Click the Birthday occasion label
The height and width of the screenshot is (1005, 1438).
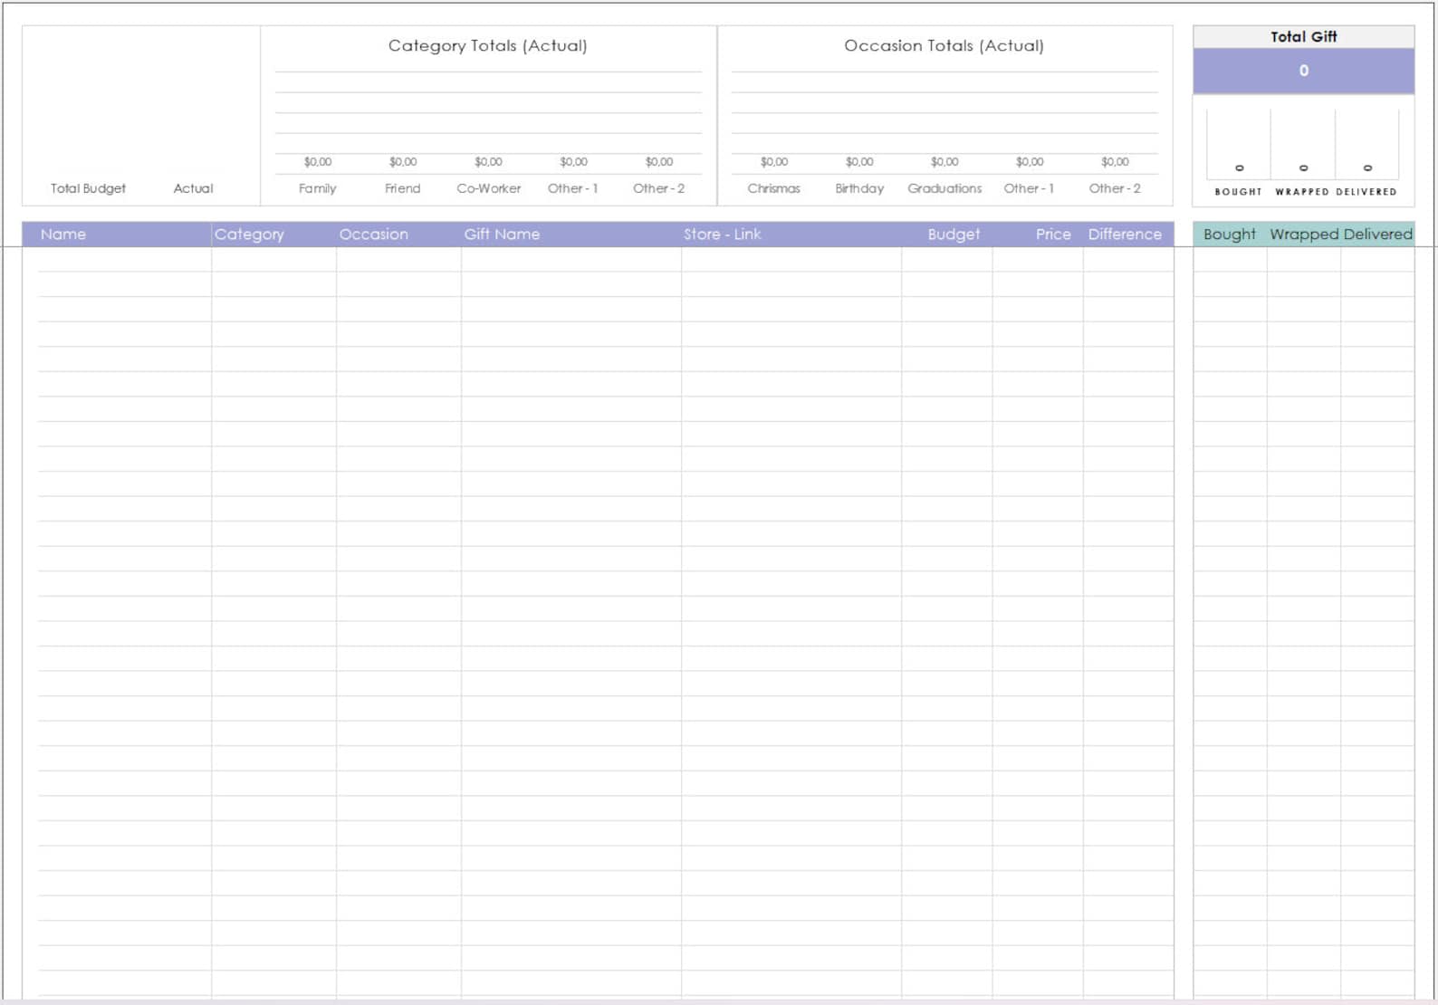tap(859, 188)
